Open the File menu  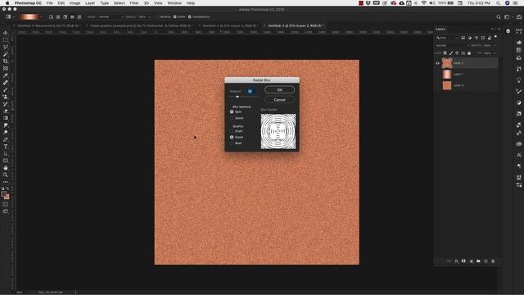click(49, 3)
